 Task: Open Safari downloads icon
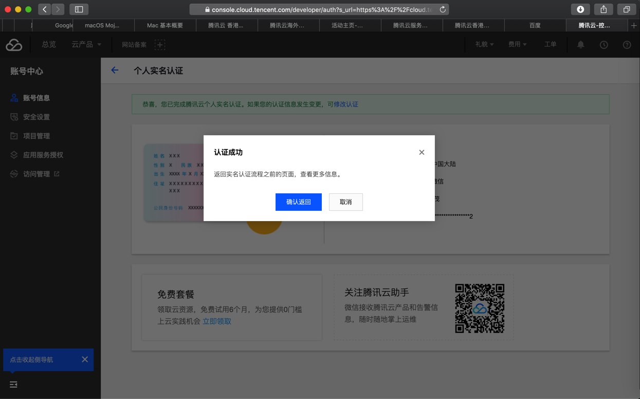(x=580, y=9)
